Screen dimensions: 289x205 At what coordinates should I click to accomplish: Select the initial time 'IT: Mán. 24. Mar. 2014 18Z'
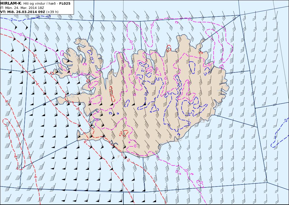pyautogui.click(x=23, y=8)
